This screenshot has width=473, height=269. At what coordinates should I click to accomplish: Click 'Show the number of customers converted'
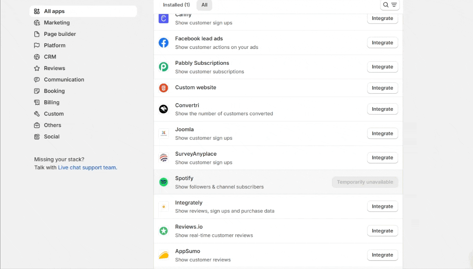click(x=224, y=113)
